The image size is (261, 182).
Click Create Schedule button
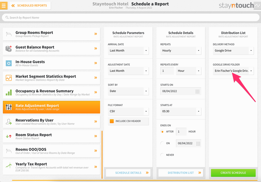(233, 173)
